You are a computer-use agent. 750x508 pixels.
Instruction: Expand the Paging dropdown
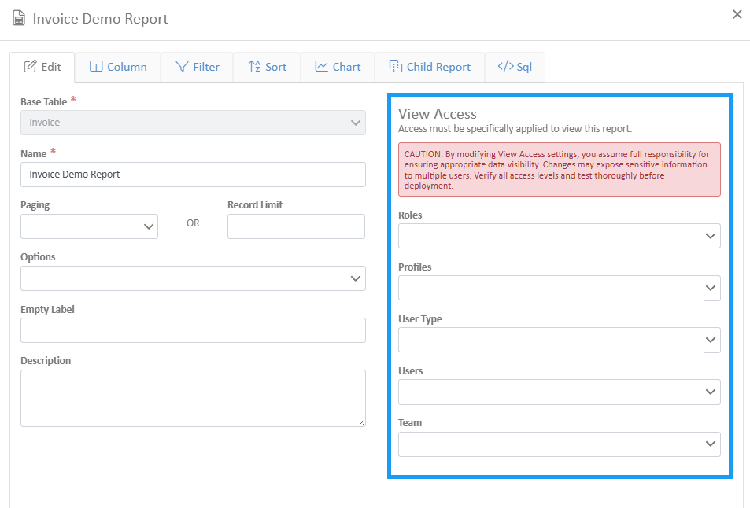(89, 226)
